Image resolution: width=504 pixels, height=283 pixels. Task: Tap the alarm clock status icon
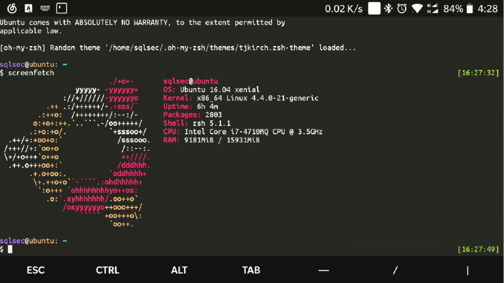click(x=402, y=9)
